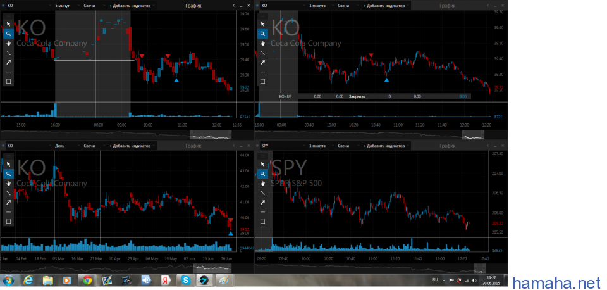Open Google Chrome from taskbar

[x=87, y=281]
